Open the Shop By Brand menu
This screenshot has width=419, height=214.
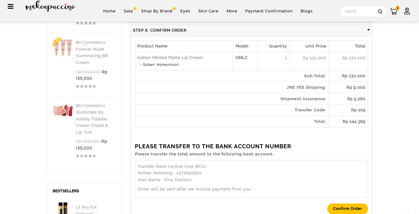click(157, 11)
